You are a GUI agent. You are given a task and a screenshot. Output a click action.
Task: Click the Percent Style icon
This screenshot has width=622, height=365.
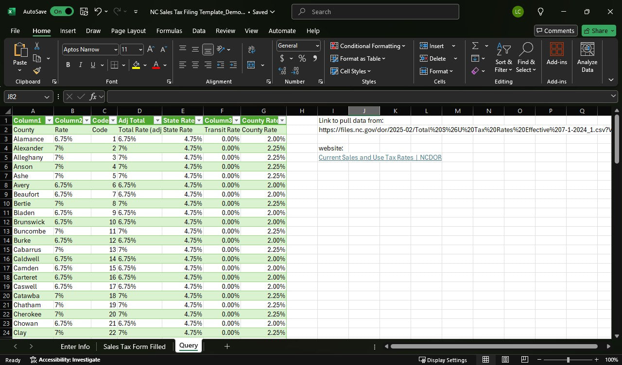302,58
